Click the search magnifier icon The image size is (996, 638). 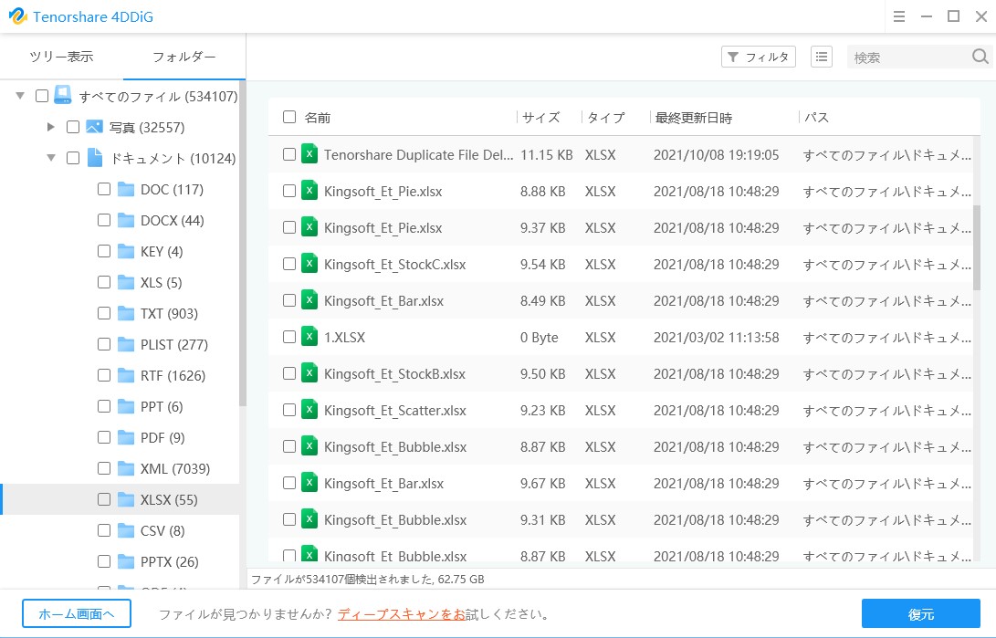pos(980,57)
